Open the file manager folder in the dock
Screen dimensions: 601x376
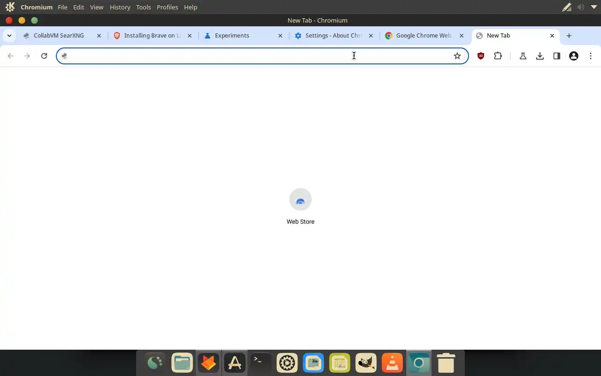(x=182, y=363)
